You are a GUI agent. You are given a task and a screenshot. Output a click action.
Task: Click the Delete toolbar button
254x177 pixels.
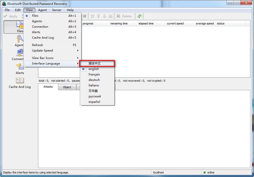[x=123, y=16]
